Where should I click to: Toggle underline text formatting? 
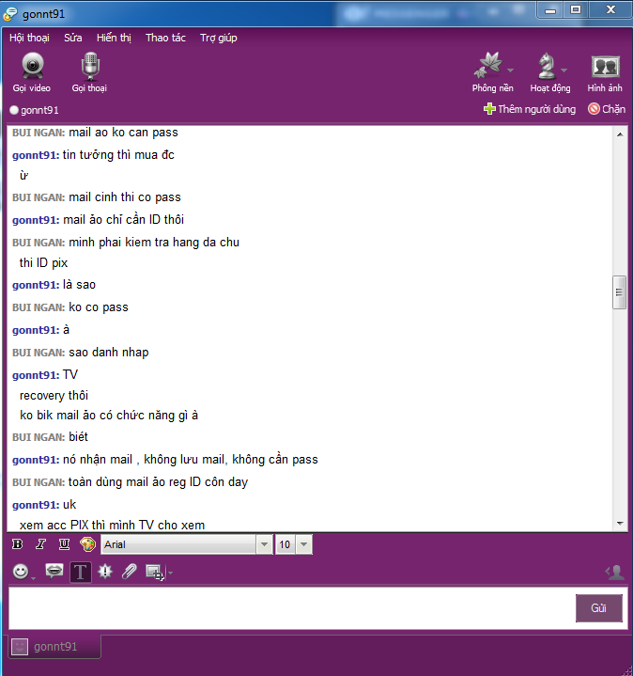tap(64, 544)
